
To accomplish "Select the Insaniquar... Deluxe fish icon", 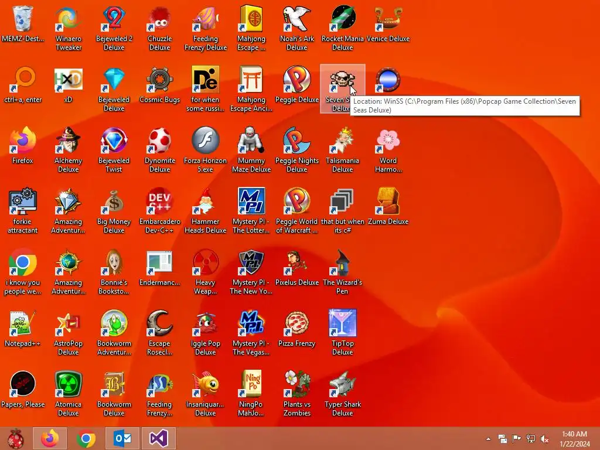I will point(206,384).
